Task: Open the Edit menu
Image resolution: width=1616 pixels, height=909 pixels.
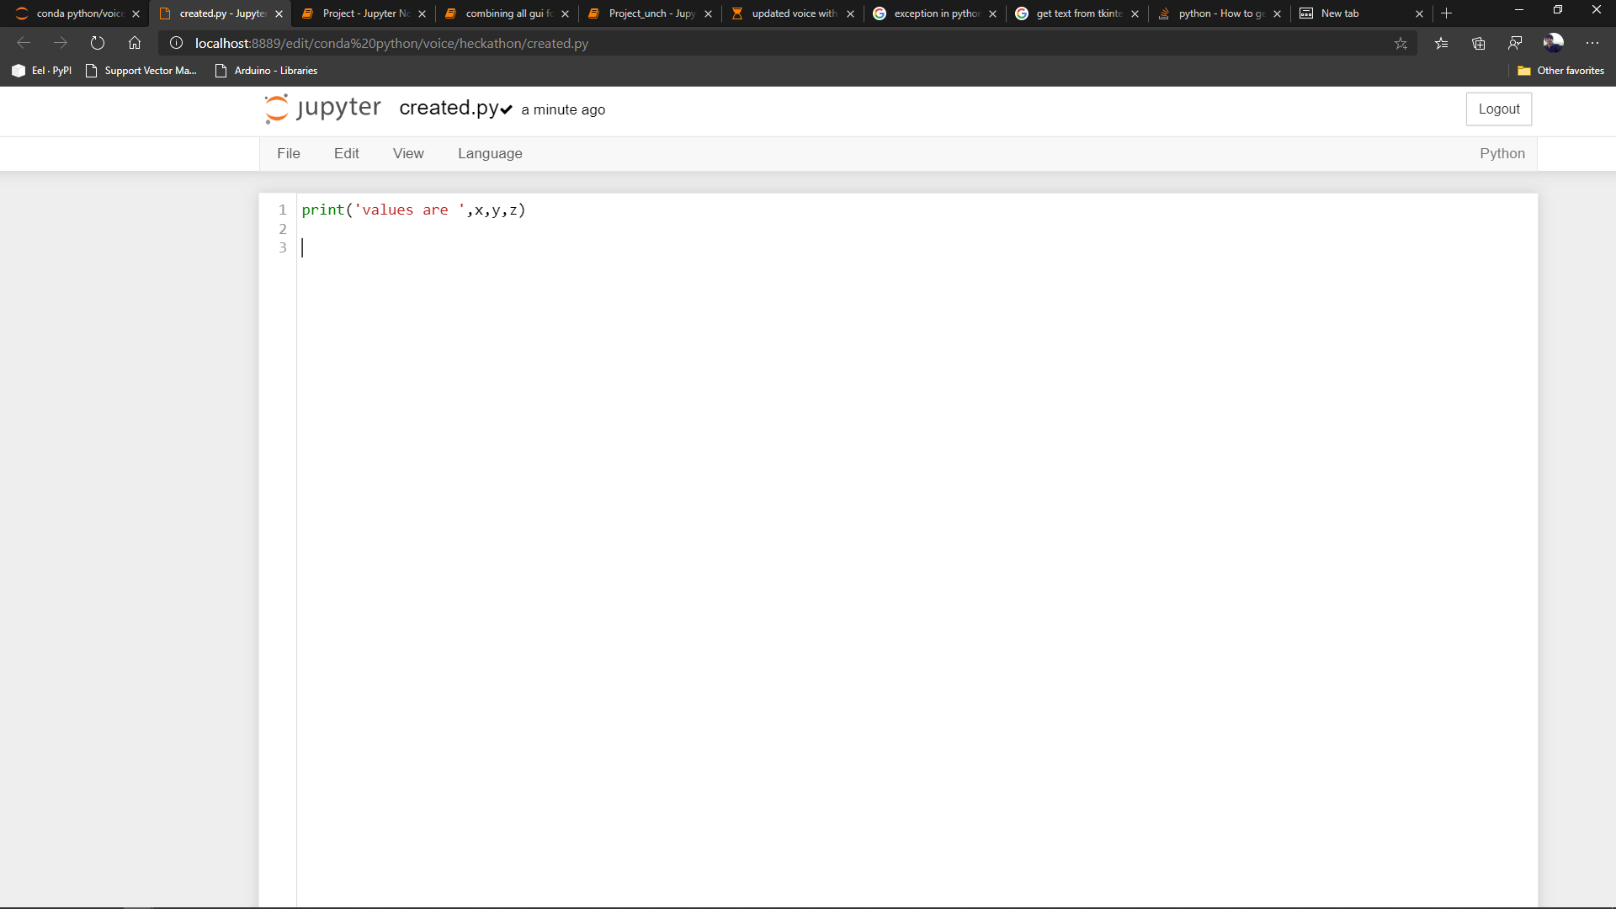Action: 346,153
